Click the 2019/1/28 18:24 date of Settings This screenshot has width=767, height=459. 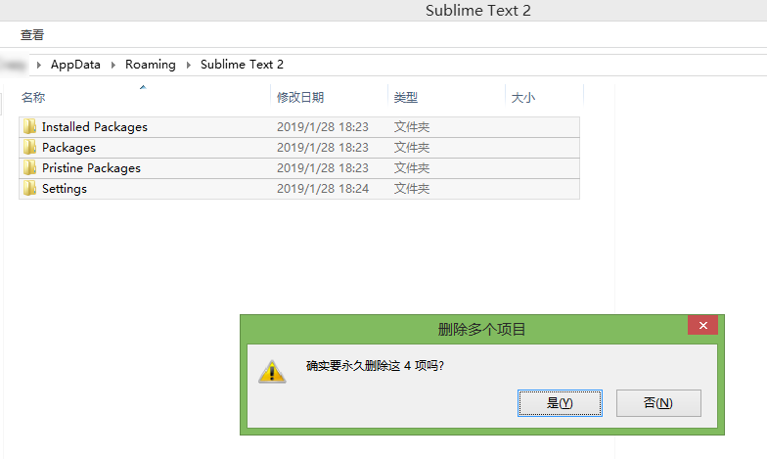coord(323,188)
